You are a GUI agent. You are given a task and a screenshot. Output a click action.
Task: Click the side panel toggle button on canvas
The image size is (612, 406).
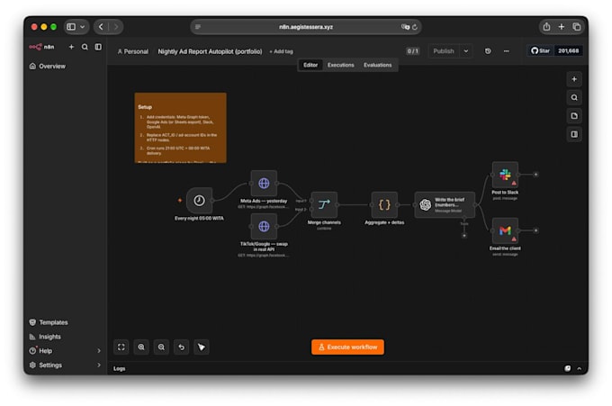[574, 134]
